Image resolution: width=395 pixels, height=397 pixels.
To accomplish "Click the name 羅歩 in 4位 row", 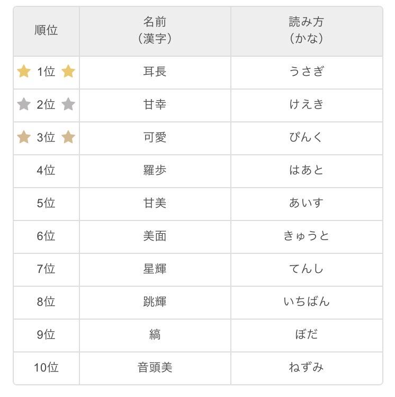I will [155, 170].
